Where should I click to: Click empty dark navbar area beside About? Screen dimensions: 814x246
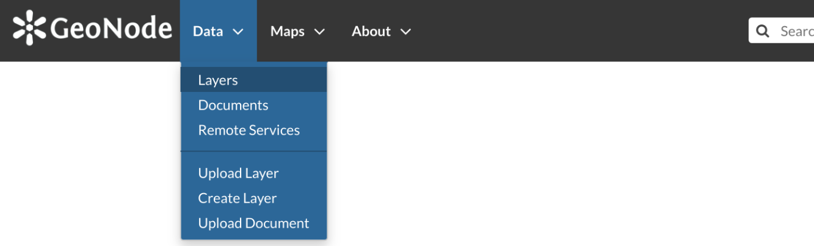[580, 30]
